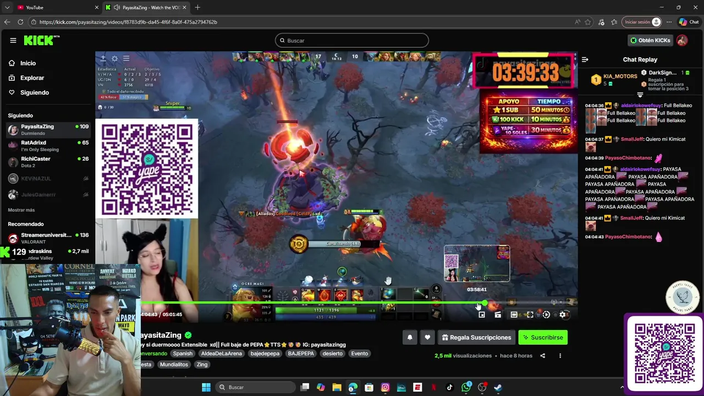Image resolution: width=704 pixels, height=396 pixels.
Task: Select RatAdrixd followed channel
Action: [48, 146]
